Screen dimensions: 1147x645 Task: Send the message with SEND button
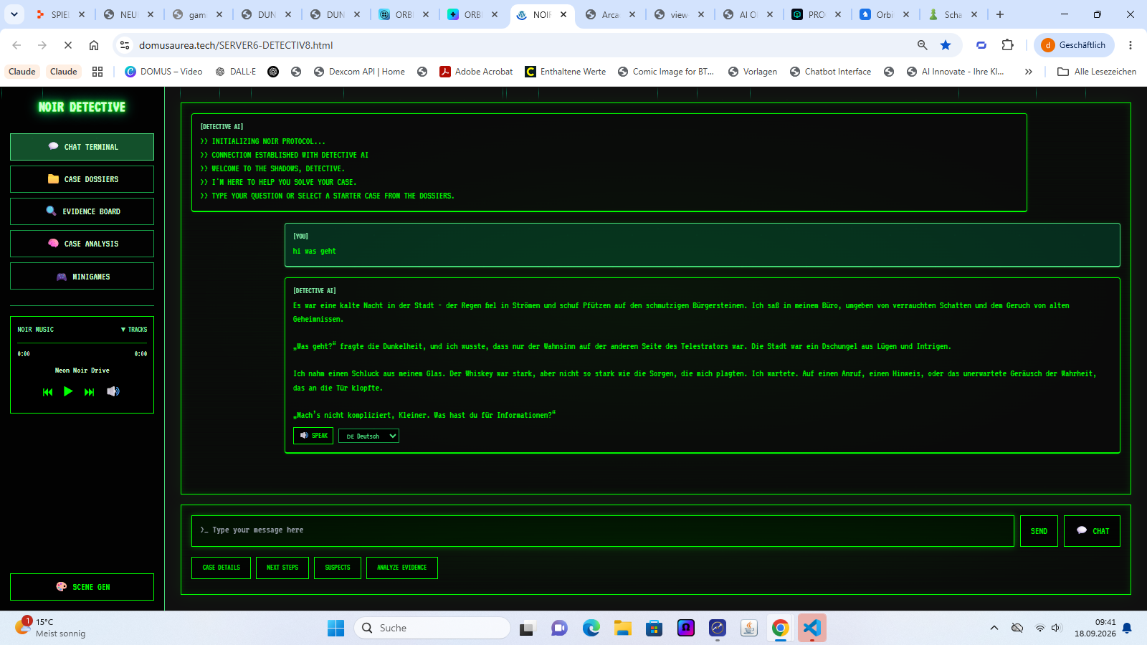(x=1039, y=531)
